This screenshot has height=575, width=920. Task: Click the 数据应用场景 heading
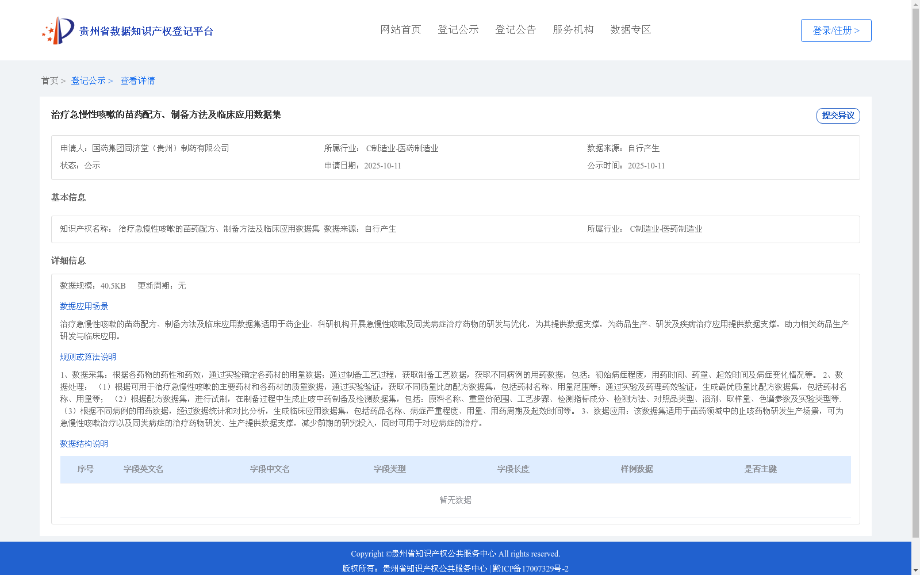coord(84,306)
